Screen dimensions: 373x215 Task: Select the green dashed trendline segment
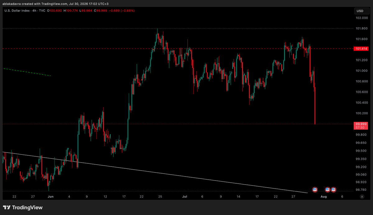coord(27,72)
